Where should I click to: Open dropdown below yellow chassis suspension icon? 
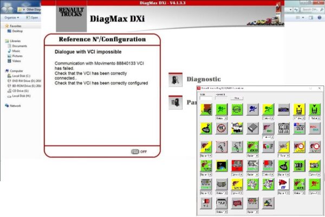click(299, 118)
